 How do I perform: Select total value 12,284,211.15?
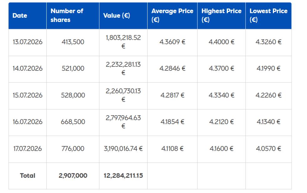click(123, 175)
